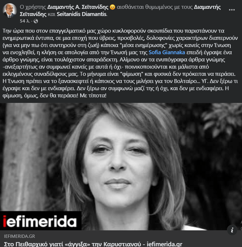Click the globe public audience icon
The image size is (242, 247).
point(36,21)
